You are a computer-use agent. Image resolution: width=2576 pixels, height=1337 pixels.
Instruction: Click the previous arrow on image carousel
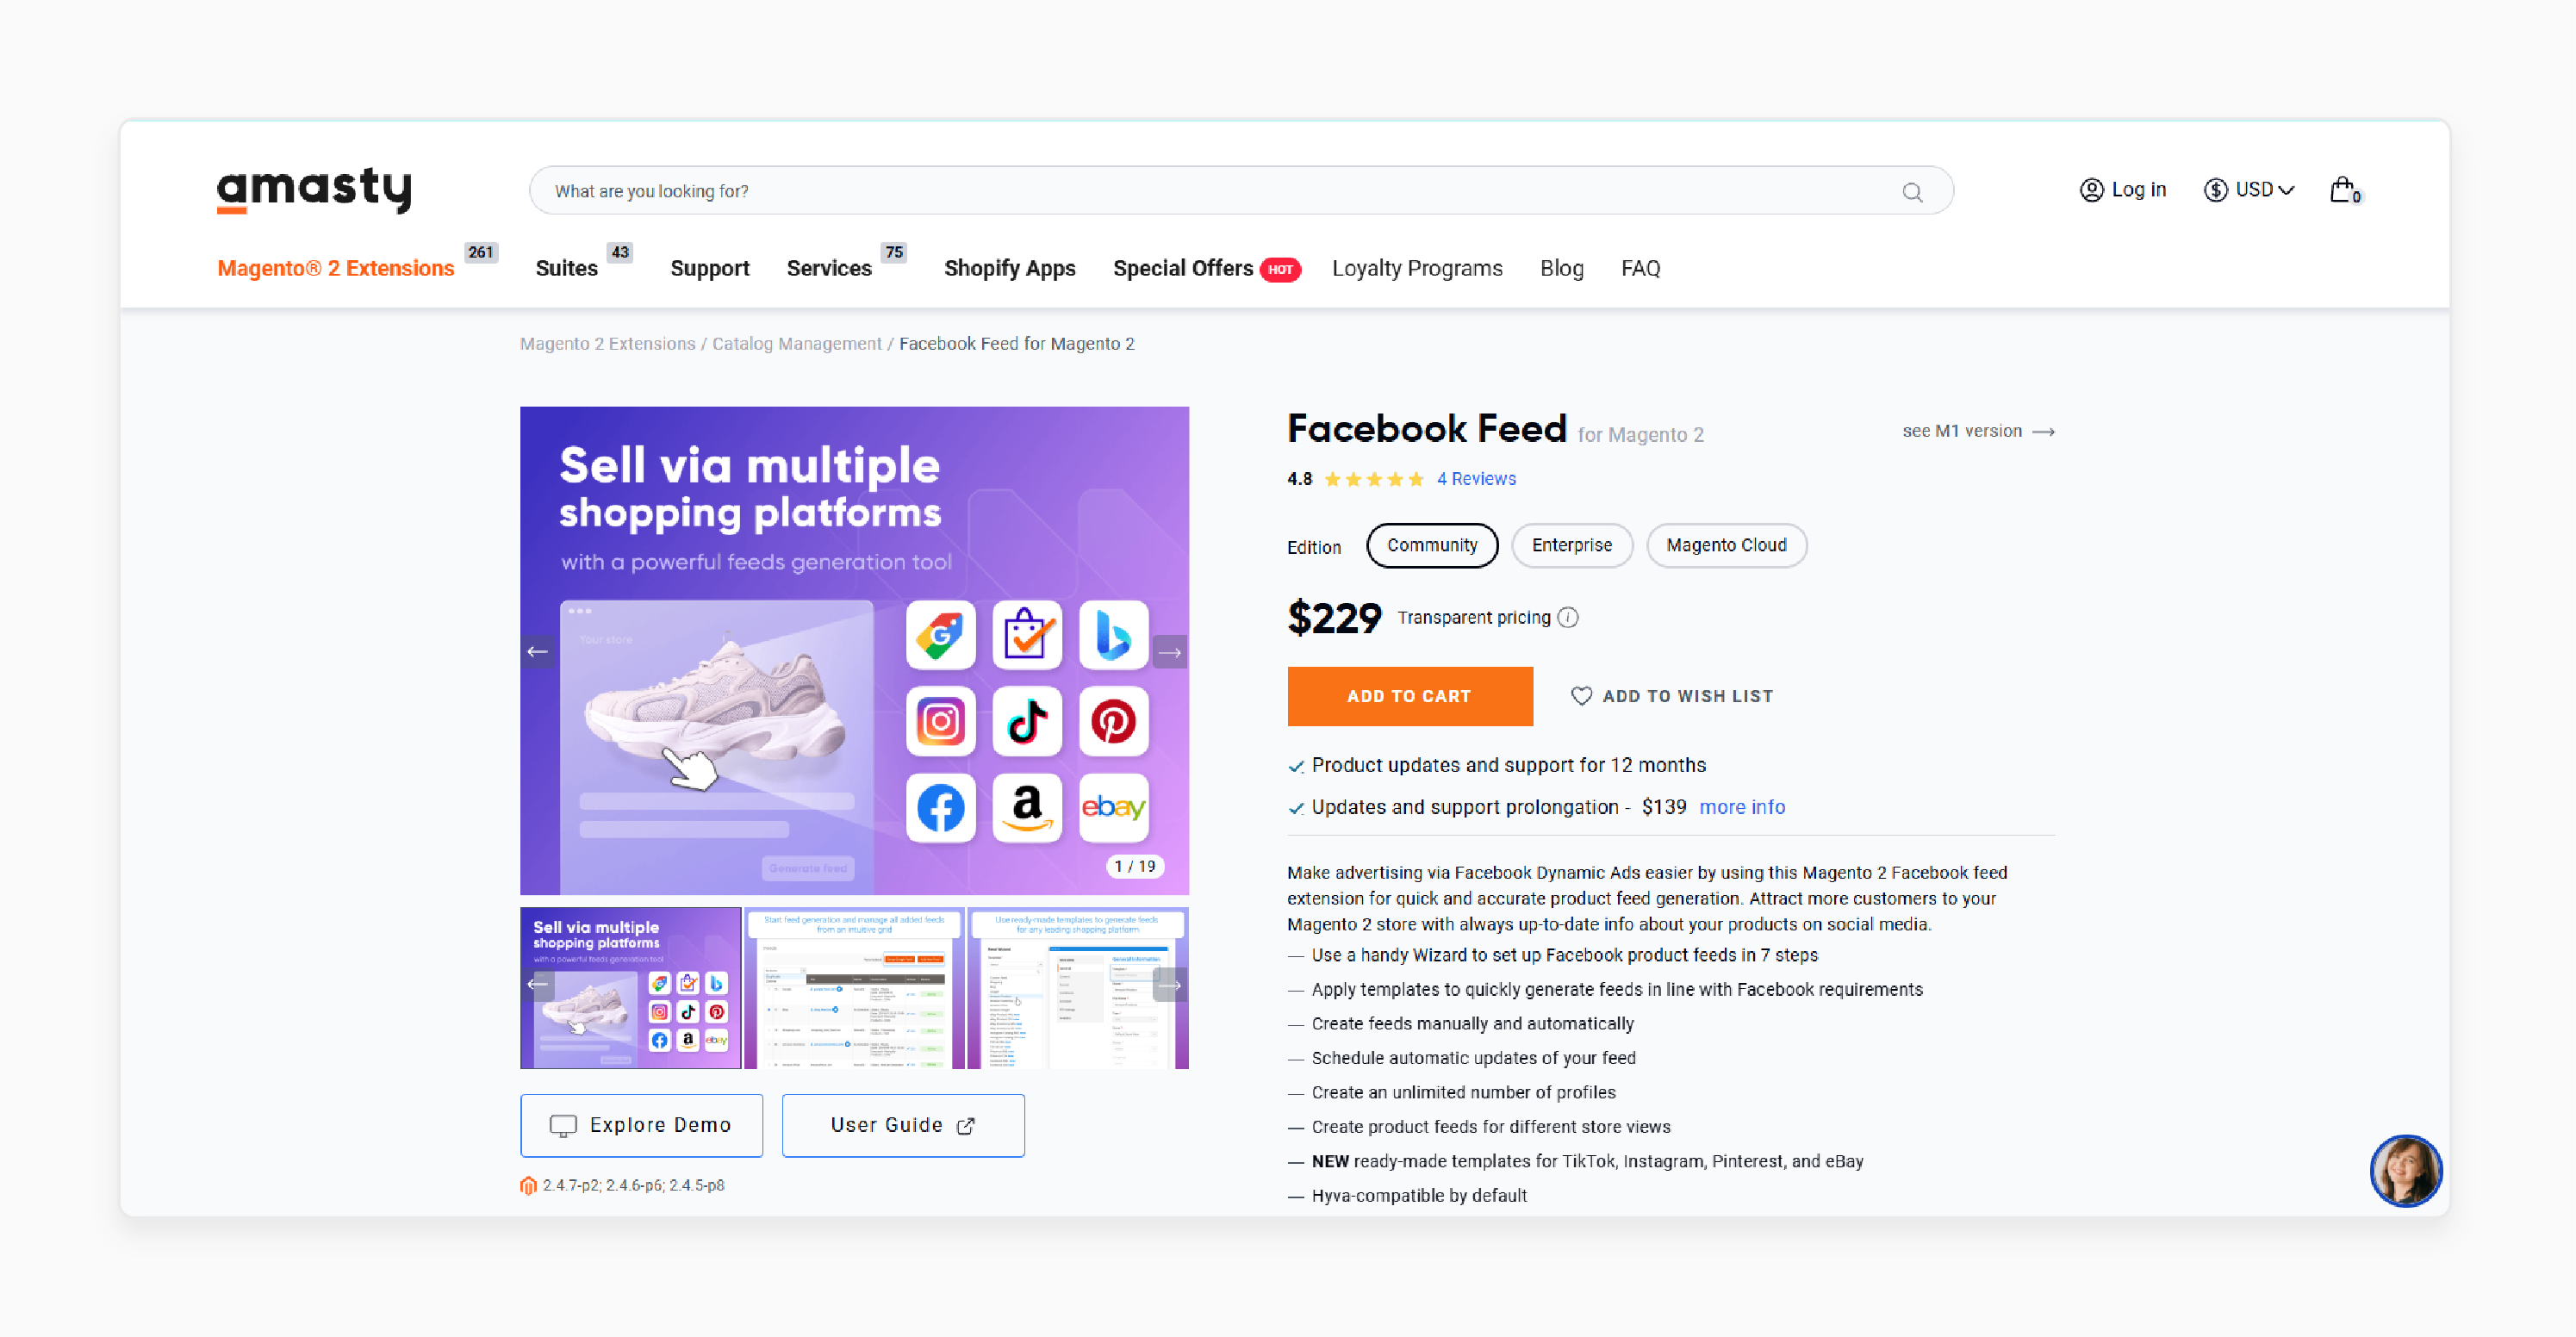click(x=538, y=650)
